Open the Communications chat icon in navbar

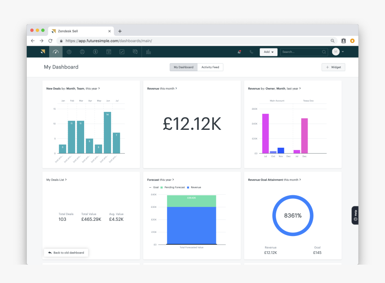[135, 52]
